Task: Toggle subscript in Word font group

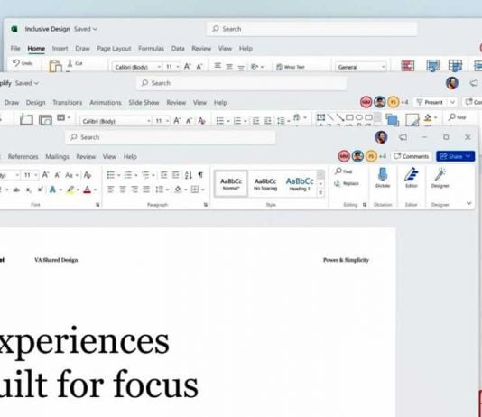Action: click(x=29, y=190)
